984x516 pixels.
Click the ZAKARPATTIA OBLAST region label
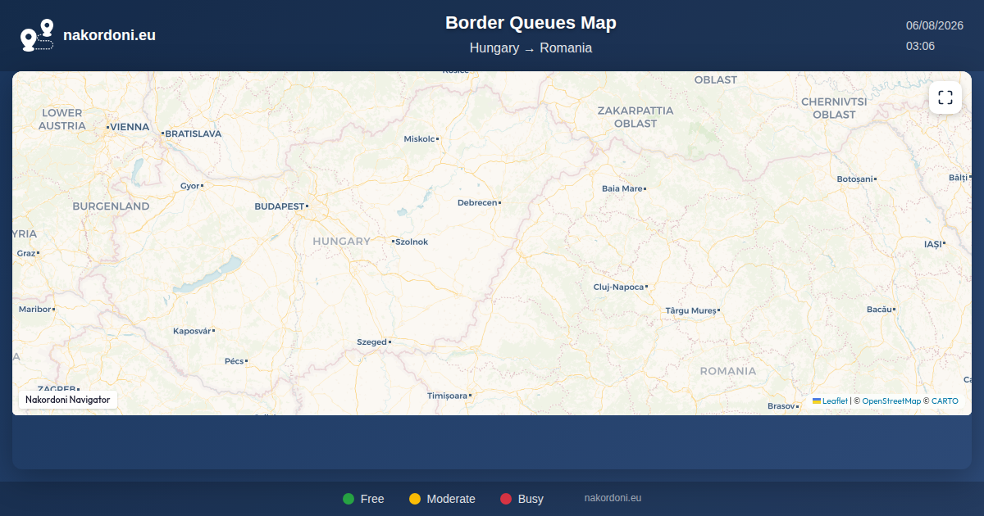(635, 116)
